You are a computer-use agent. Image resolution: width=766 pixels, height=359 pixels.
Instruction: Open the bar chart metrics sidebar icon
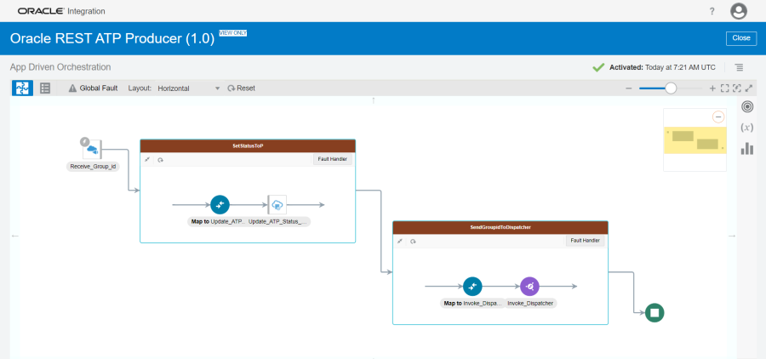pyautogui.click(x=747, y=149)
